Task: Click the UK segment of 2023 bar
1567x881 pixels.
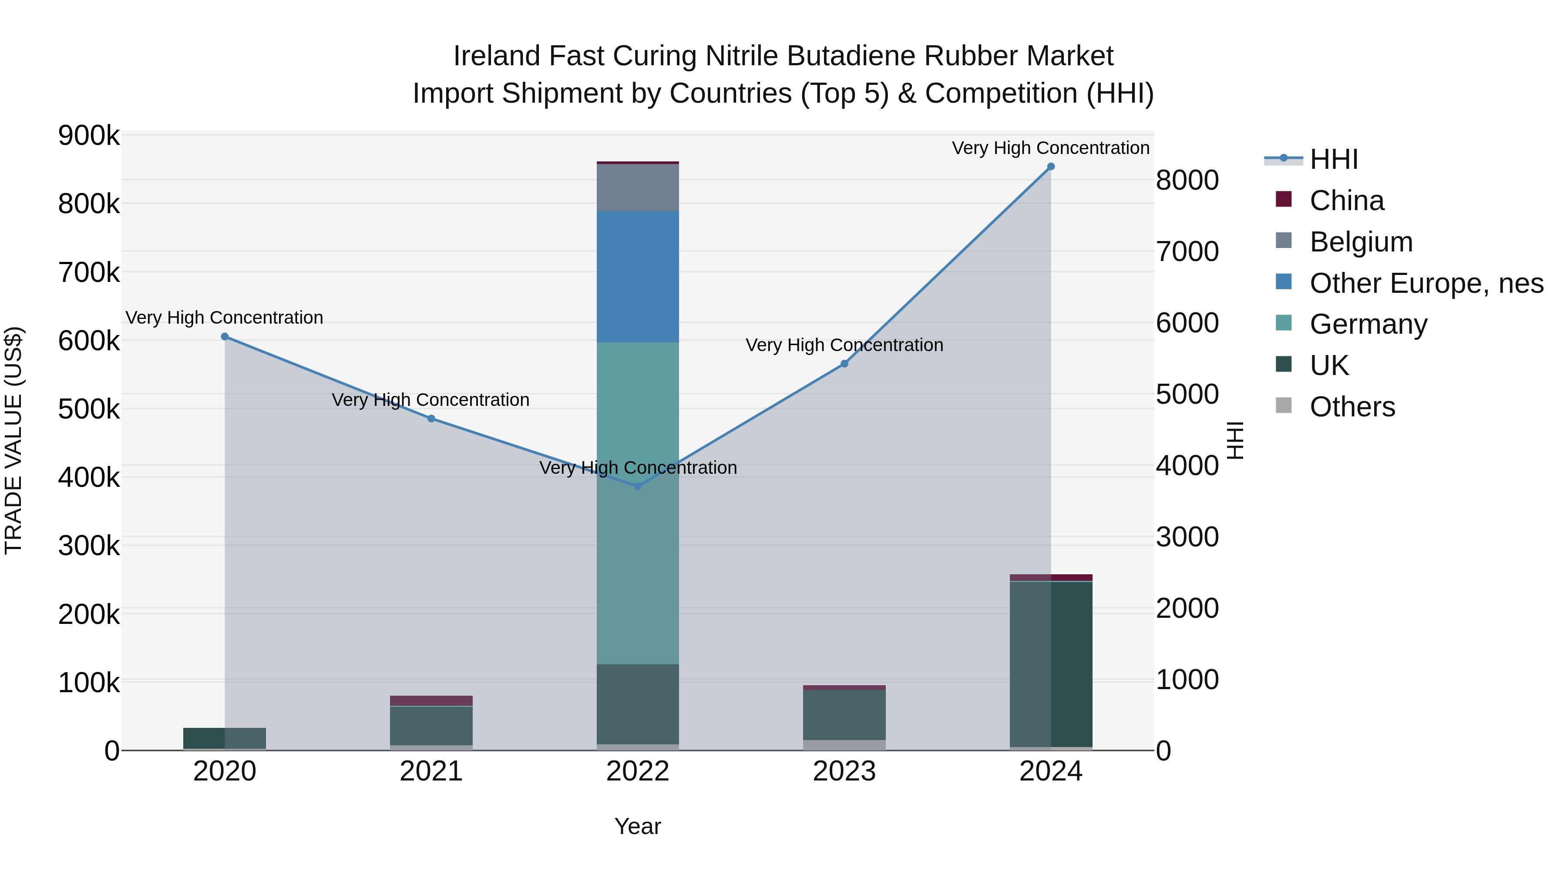Action: pos(844,715)
